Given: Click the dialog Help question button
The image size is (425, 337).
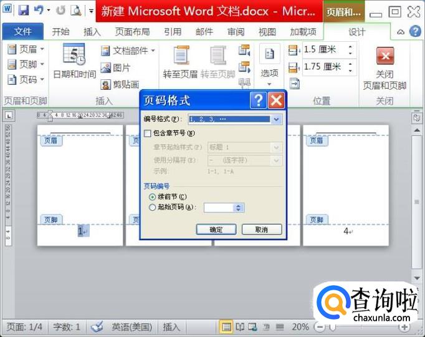Looking at the screenshot, I should click(x=259, y=100).
